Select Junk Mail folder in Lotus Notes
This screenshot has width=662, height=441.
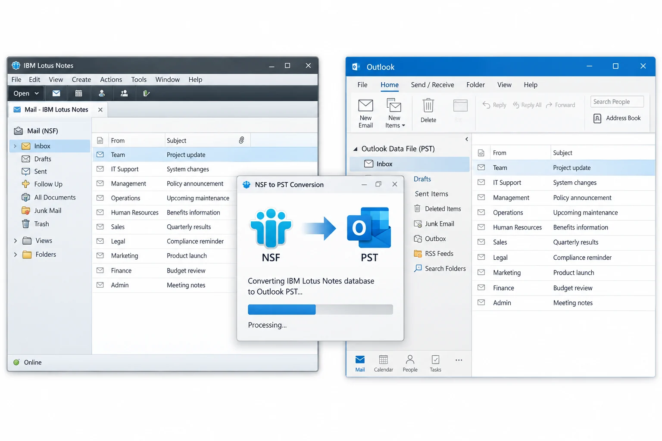click(x=41, y=211)
